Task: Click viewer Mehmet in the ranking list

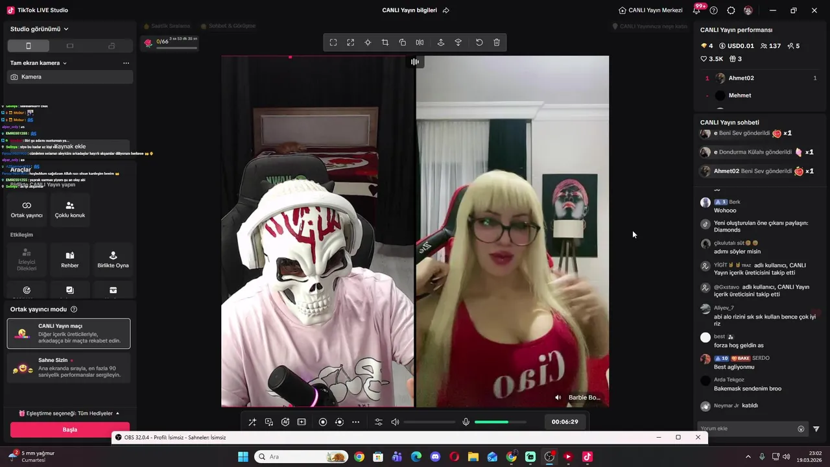Action: coord(761,95)
